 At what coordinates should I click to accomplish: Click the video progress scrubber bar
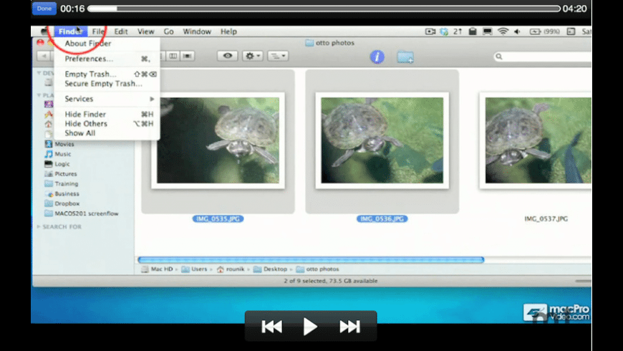tap(324, 9)
